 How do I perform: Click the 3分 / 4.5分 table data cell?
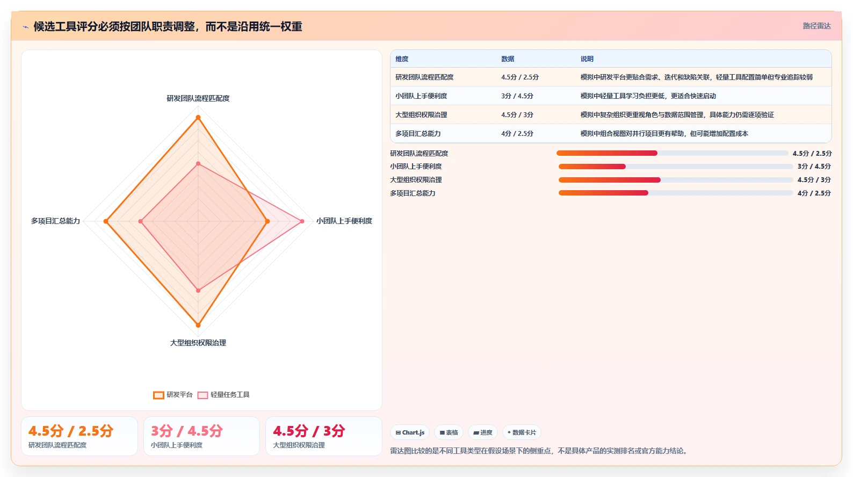[x=517, y=96]
